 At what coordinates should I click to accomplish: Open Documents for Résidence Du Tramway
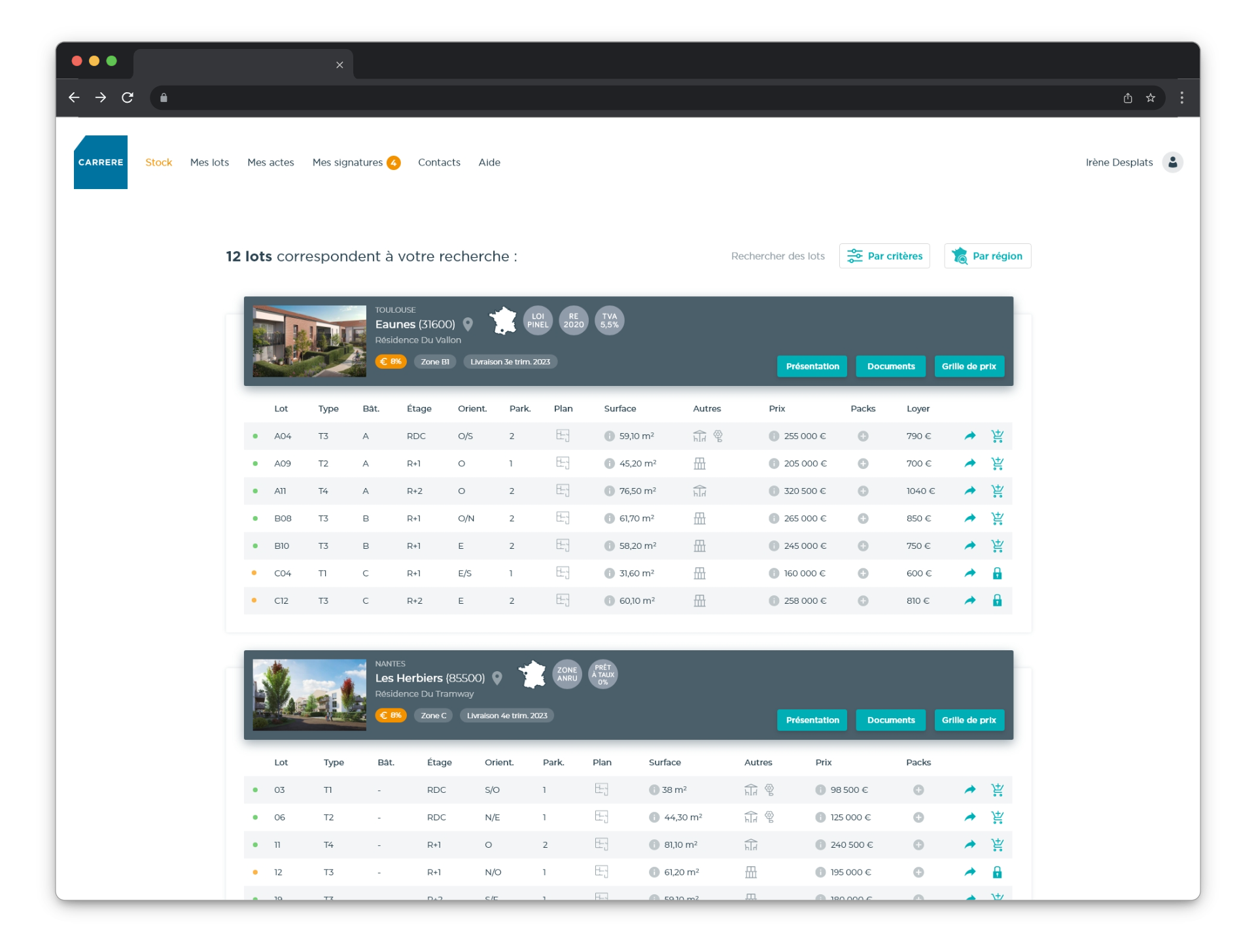coord(890,720)
